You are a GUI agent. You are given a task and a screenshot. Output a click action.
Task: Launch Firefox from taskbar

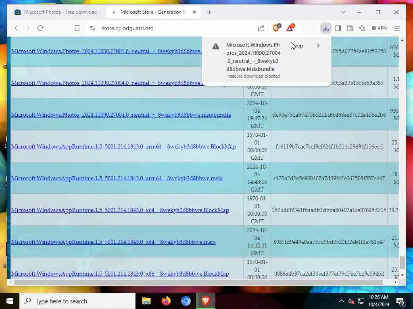point(166,301)
